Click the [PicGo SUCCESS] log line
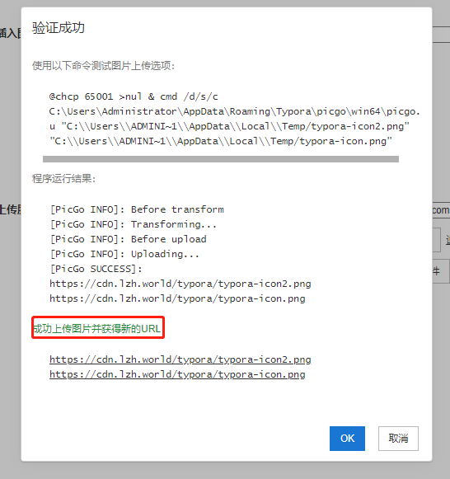 [96, 269]
